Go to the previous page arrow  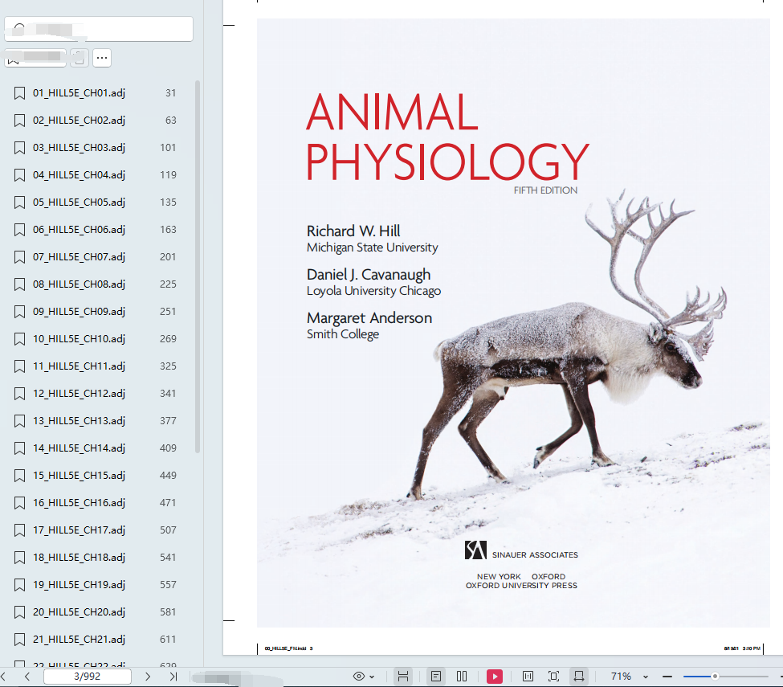coord(27,677)
